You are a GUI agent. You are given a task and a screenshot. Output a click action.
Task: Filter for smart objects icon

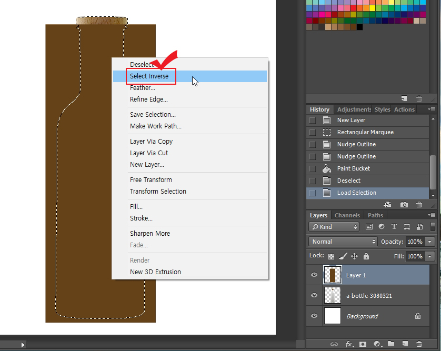[419, 226]
